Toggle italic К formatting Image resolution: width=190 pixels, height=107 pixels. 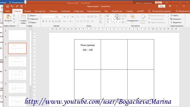[x=46, y=21]
